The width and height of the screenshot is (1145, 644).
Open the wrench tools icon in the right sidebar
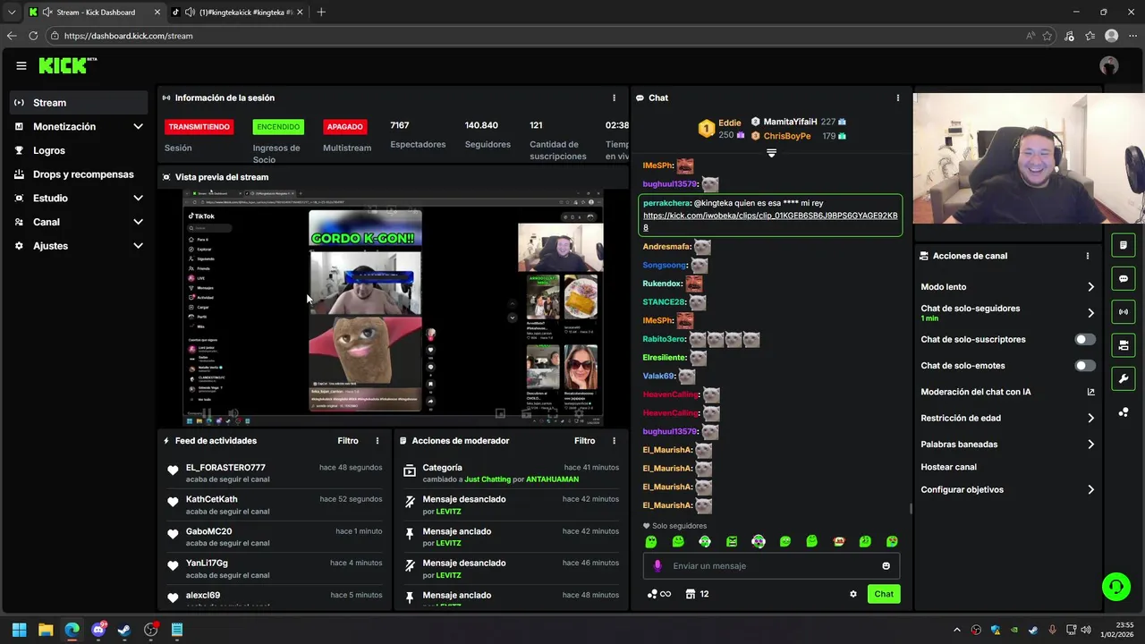(x=1124, y=378)
